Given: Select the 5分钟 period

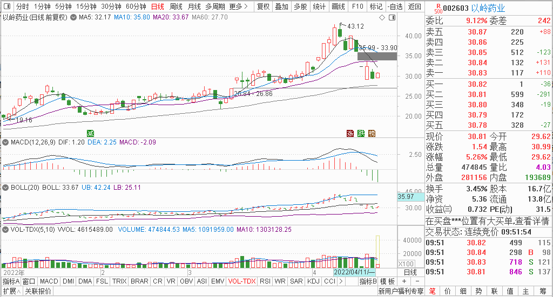Looking at the screenshot, I should pos(64,6).
